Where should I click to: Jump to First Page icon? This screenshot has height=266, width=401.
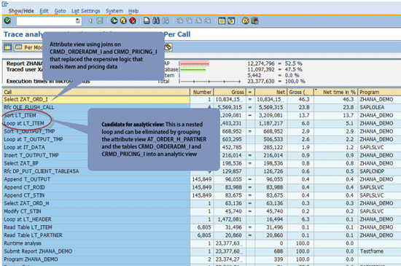pos(180,20)
